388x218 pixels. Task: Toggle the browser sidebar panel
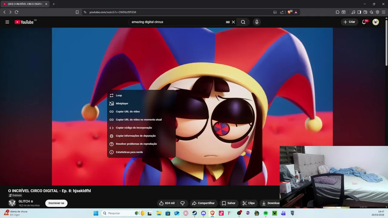[359, 12]
